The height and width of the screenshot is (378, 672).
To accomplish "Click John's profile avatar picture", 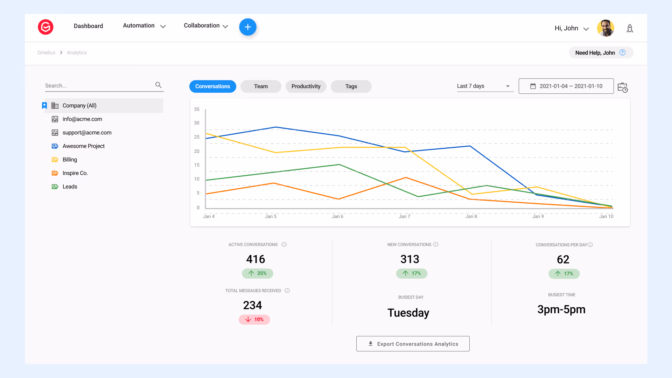I will pyautogui.click(x=605, y=28).
